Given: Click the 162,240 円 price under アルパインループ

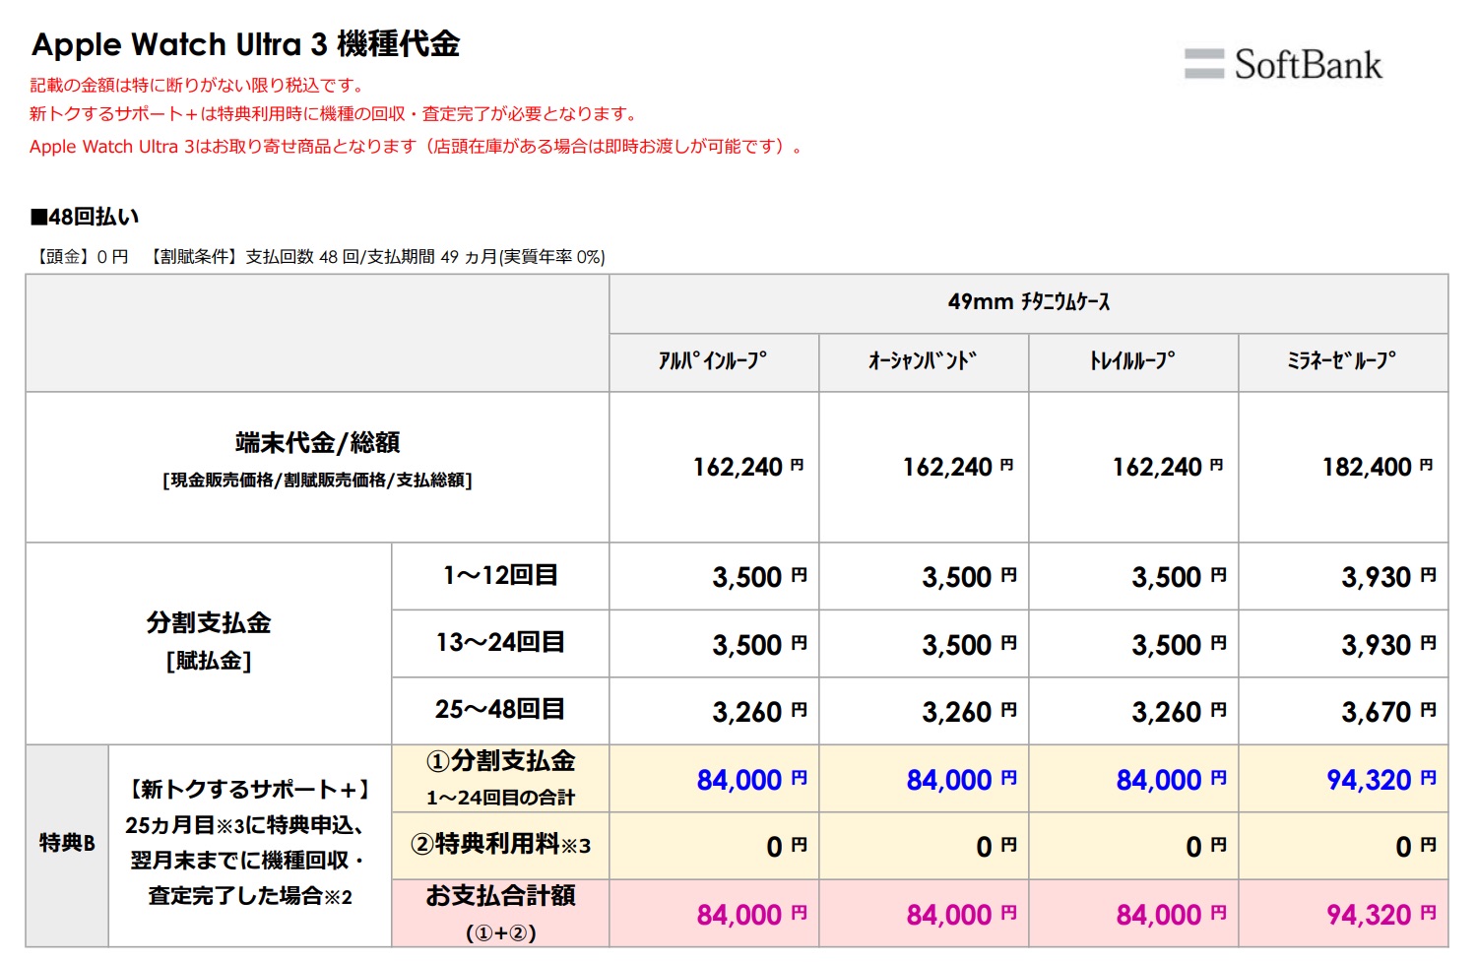Looking at the screenshot, I should 748,467.
